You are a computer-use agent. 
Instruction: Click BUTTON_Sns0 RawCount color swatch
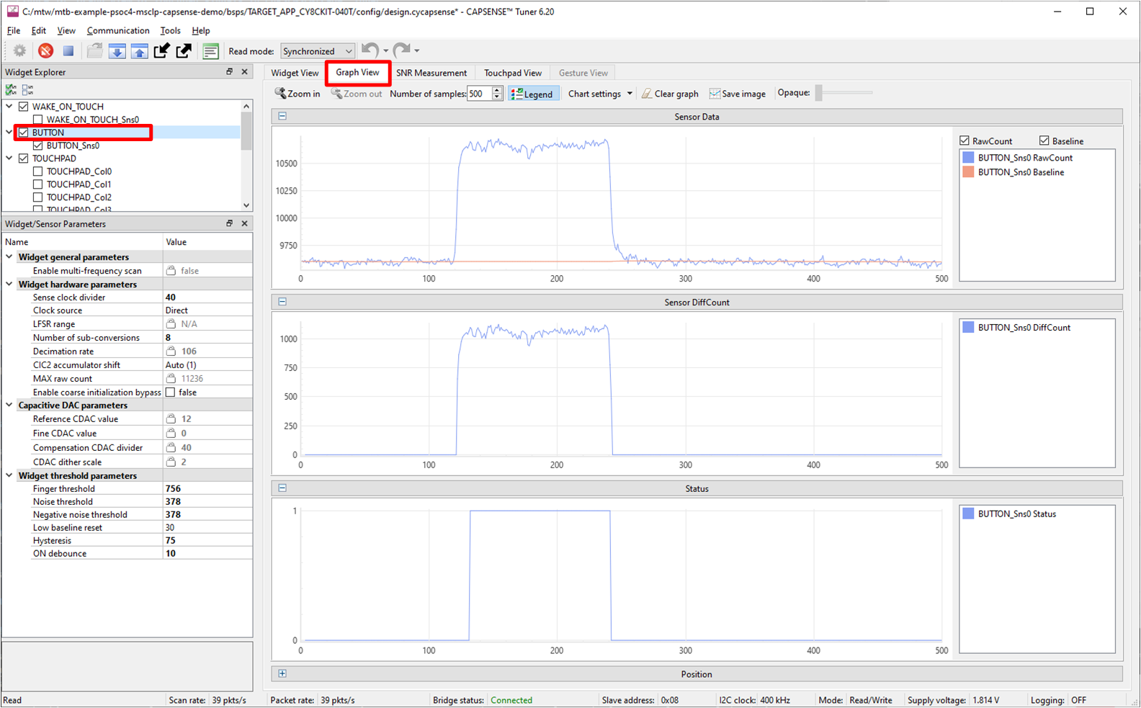(968, 158)
